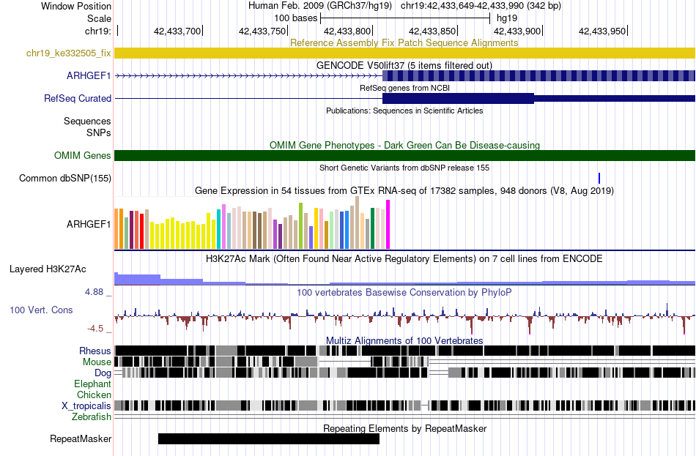Open the Common dbSNP(155) track label

tap(64, 179)
